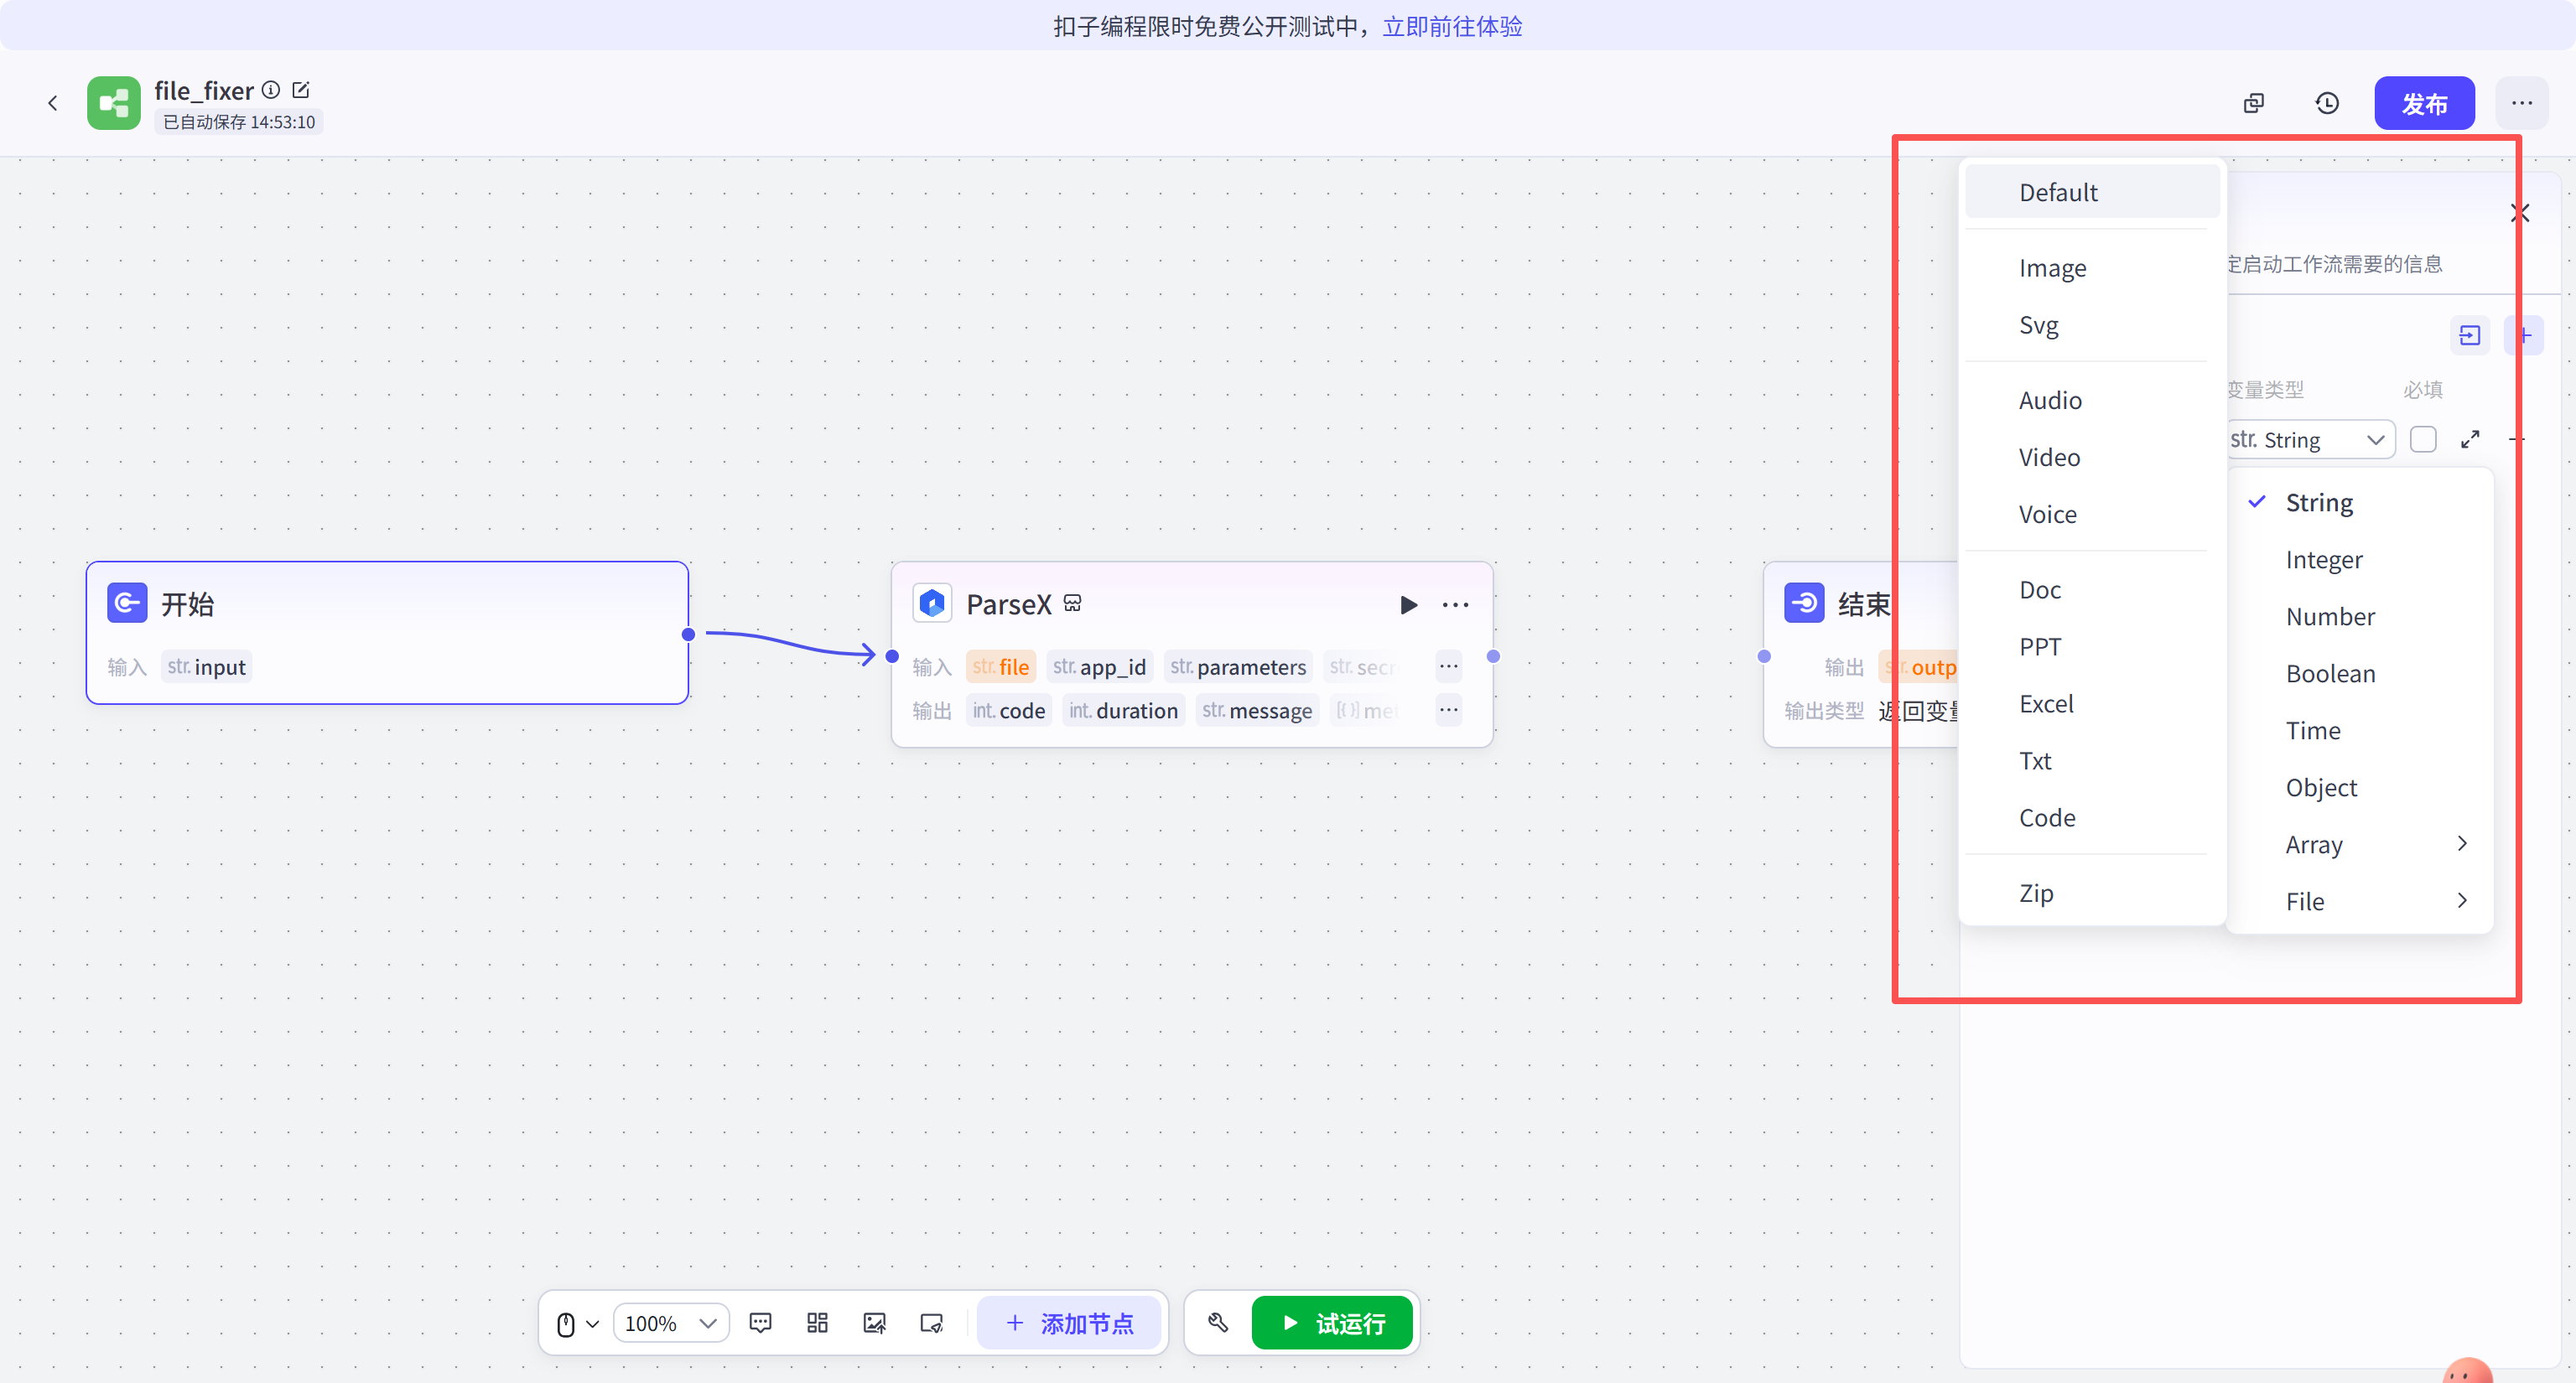The height and width of the screenshot is (1383, 2576).
Task: Choose Boolean variable type
Action: 2330,674
